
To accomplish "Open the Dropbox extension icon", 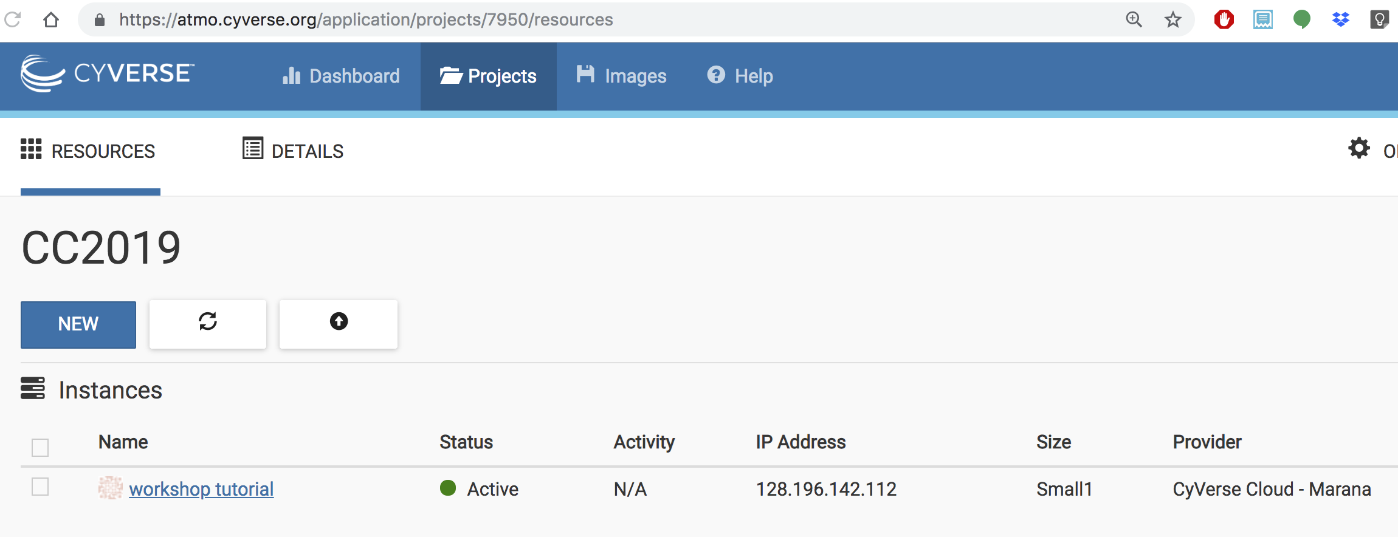I will [1340, 19].
